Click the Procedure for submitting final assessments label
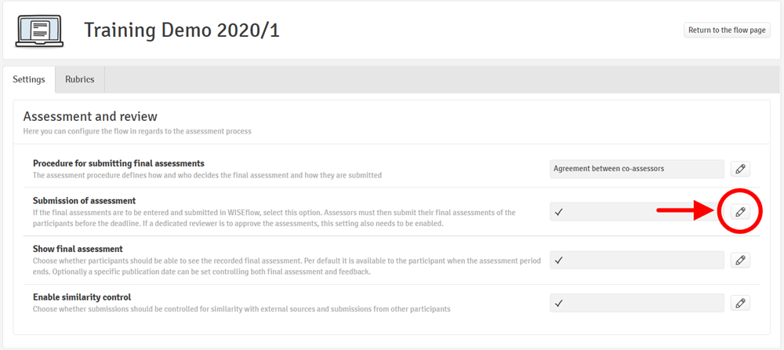This screenshot has height=350, width=784. (x=118, y=163)
